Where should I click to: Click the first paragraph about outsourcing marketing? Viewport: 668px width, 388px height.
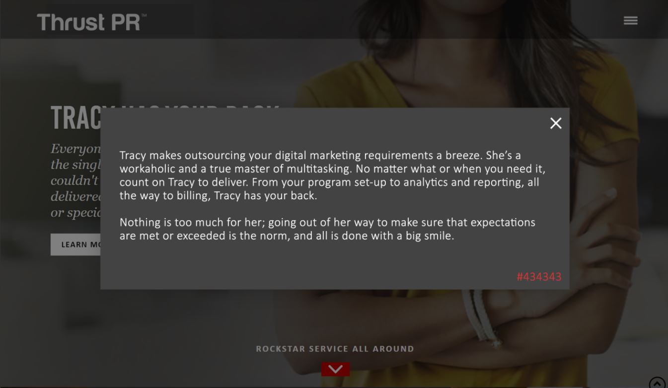pos(332,175)
